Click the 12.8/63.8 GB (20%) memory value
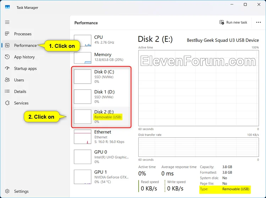 (109, 60)
